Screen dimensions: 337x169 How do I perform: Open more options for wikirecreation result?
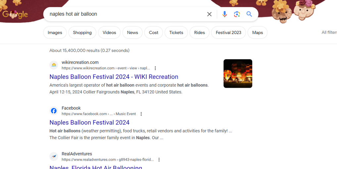(x=155, y=68)
